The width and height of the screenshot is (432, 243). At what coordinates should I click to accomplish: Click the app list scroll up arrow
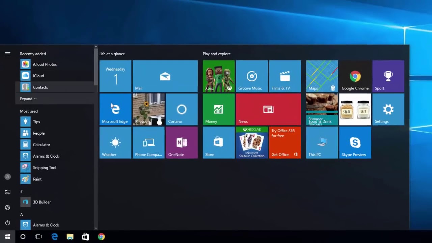pos(96,47)
